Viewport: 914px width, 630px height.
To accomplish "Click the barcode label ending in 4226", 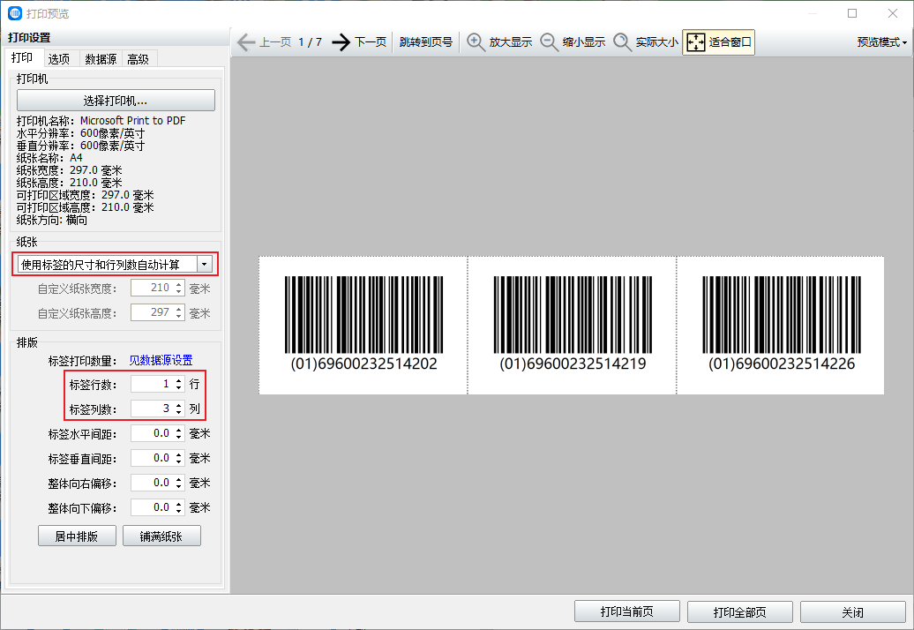I will [781, 326].
